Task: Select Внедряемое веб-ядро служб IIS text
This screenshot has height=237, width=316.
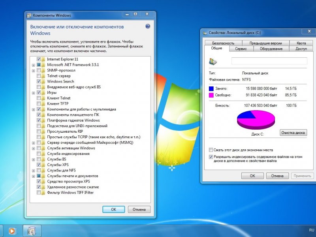Action: (x=74, y=87)
